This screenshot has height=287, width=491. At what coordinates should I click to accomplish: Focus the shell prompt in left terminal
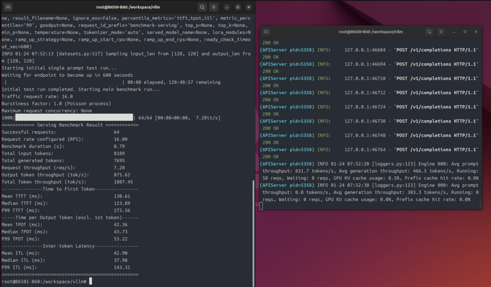[x=90, y=281]
